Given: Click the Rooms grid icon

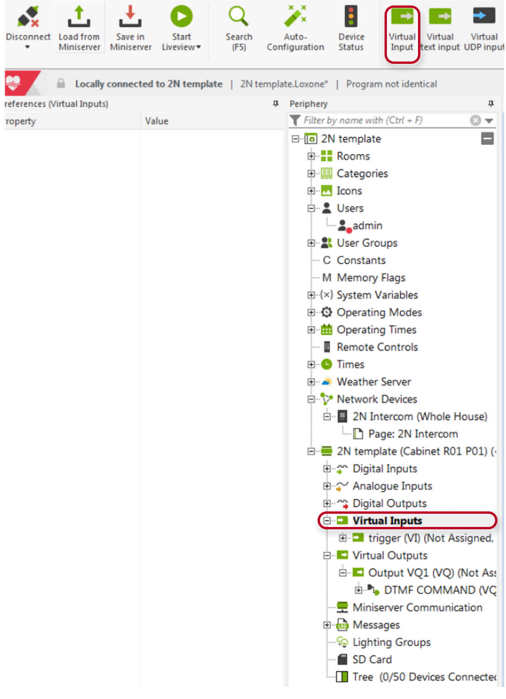Looking at the screenshot, I should tap(326, 156).
